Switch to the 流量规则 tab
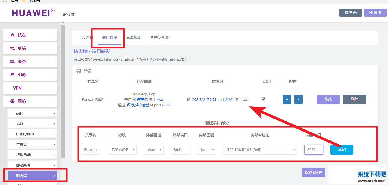The image size is (388, 185). pos(133,38)
